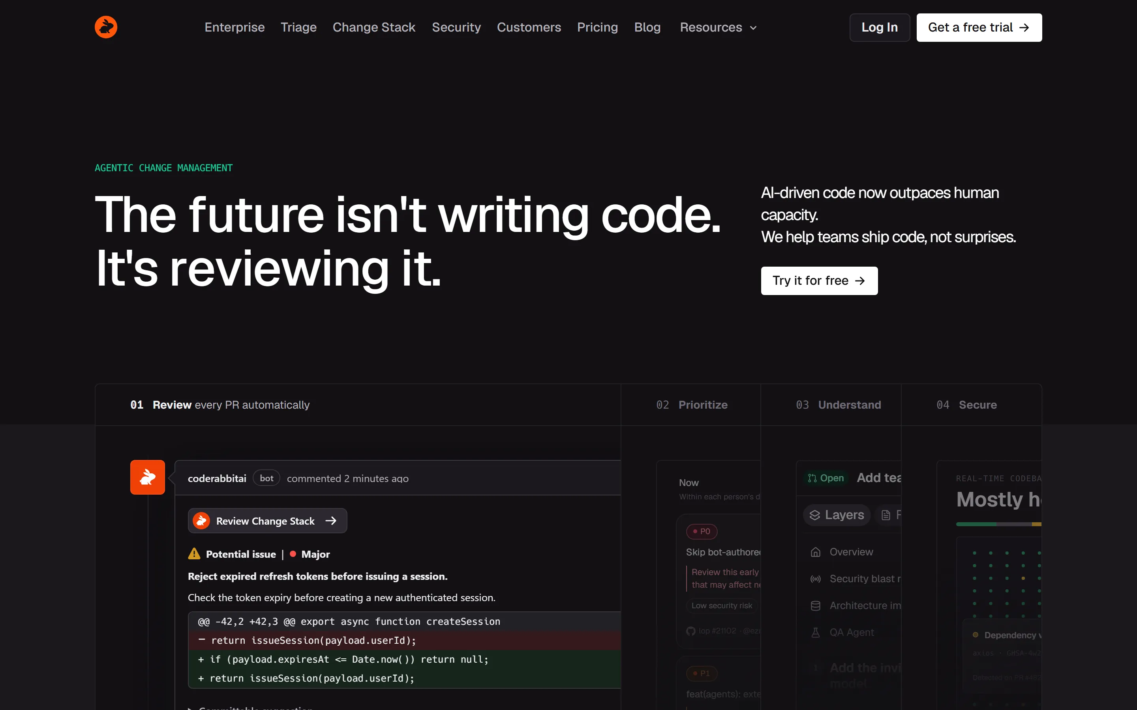Screen dimensions: 1137x710
Task: Click arrow icon in Get a free trial
Action: (x=1024, y=28)
